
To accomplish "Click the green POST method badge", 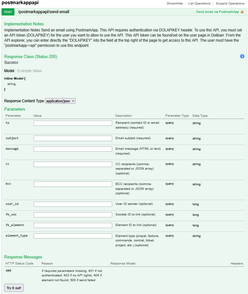I will (x=8, y=12).
